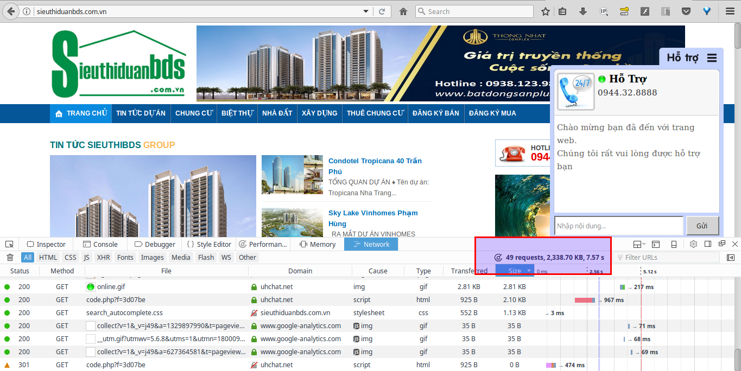Filter requests by Media
741x371 pixels.
181,258
